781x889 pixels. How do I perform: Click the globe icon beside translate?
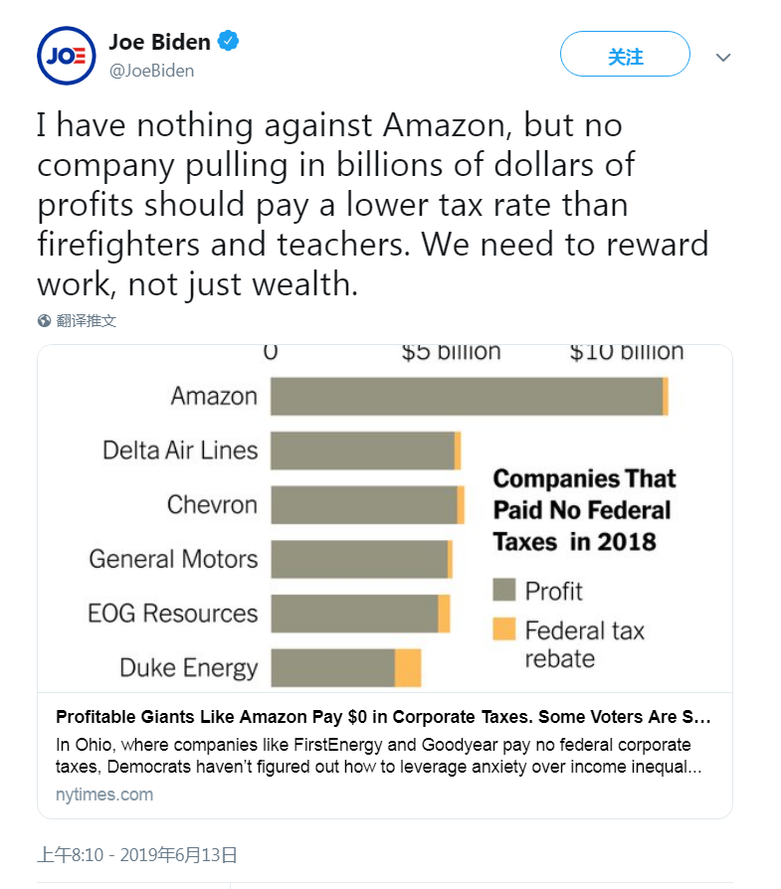[44, 321]
